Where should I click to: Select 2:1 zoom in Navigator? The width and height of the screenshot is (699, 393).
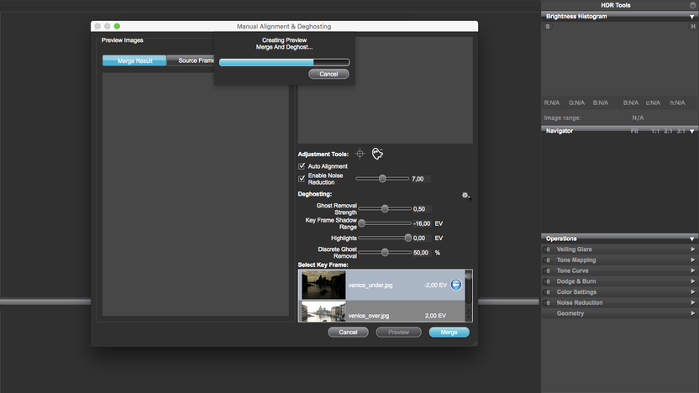(x=668, y=131)
